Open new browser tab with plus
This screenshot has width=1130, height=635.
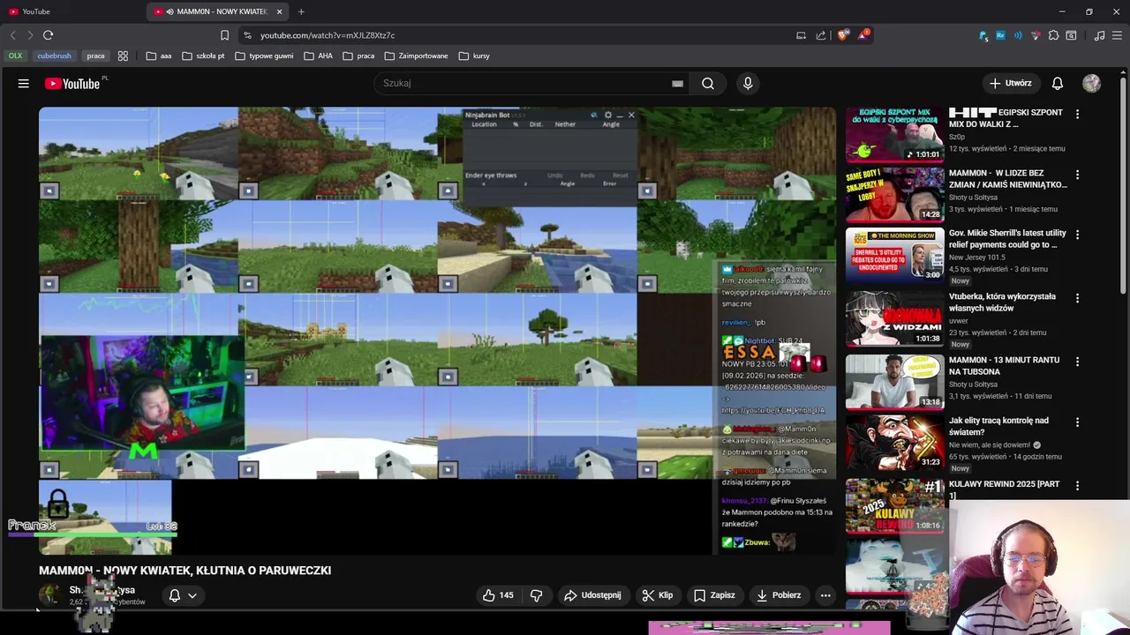(x=301, y=11)
